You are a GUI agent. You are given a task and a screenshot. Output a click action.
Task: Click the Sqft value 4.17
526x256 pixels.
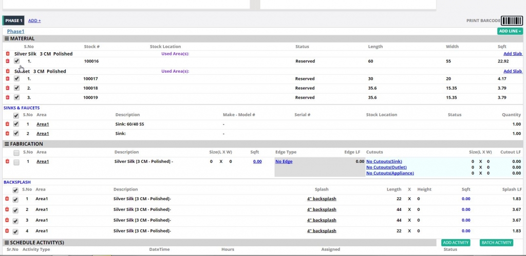tap(502, 78)
